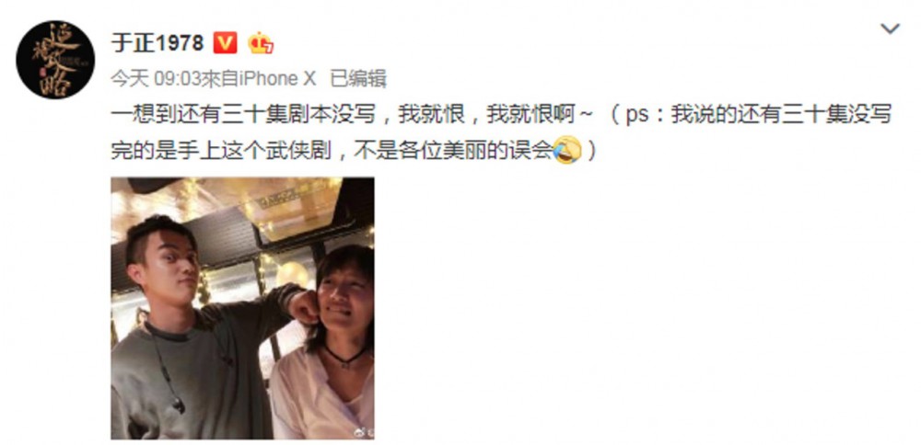Click the orange V verified badge
The width and height of the screenshot is (921, 445).
[x=225, y=43]
